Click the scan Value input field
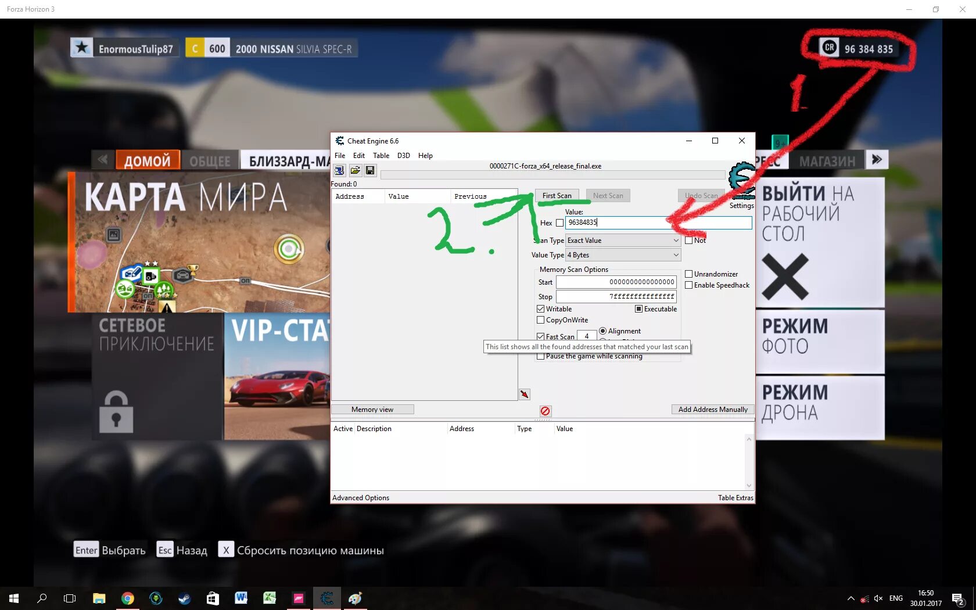976x610 pixels. (x=658, y=223)
